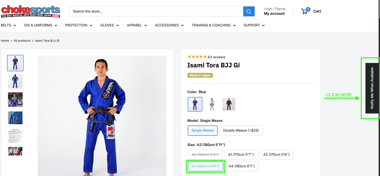This screenshot has height=176, width=380.
Task: Click in the store search field
Action: (x=156, y=11)
